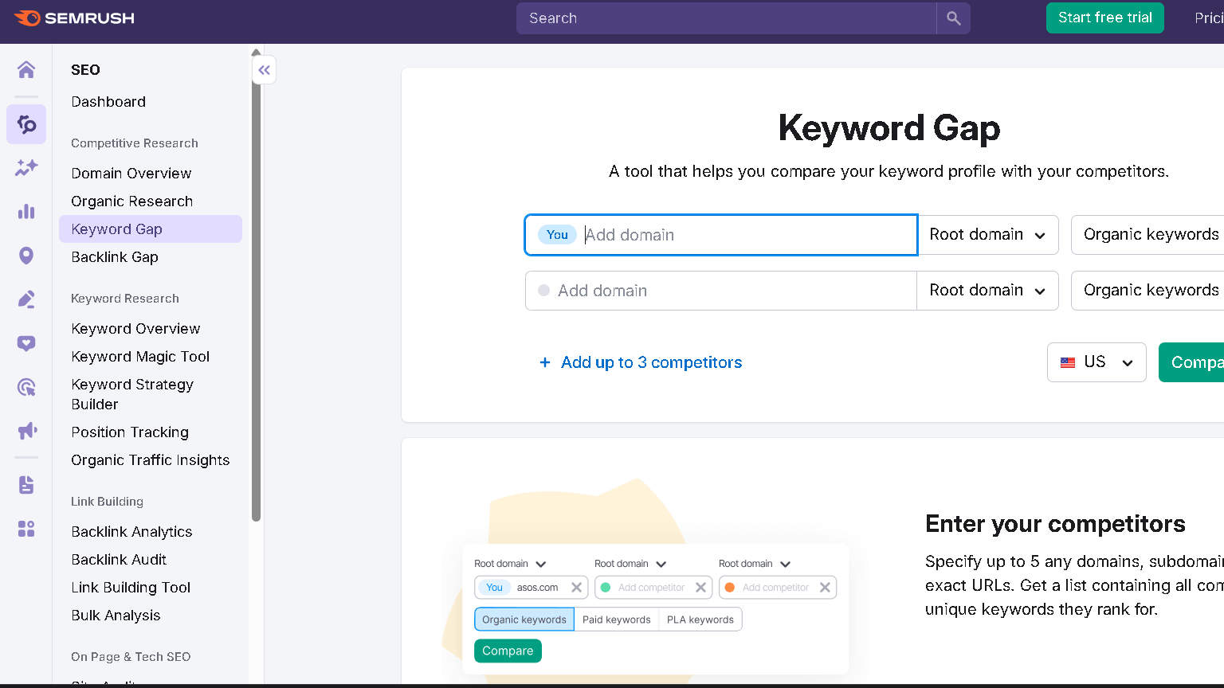This screenshot has width=1224, height=688.
Task: Open the US country dropdown
Action: point(1096,362)
